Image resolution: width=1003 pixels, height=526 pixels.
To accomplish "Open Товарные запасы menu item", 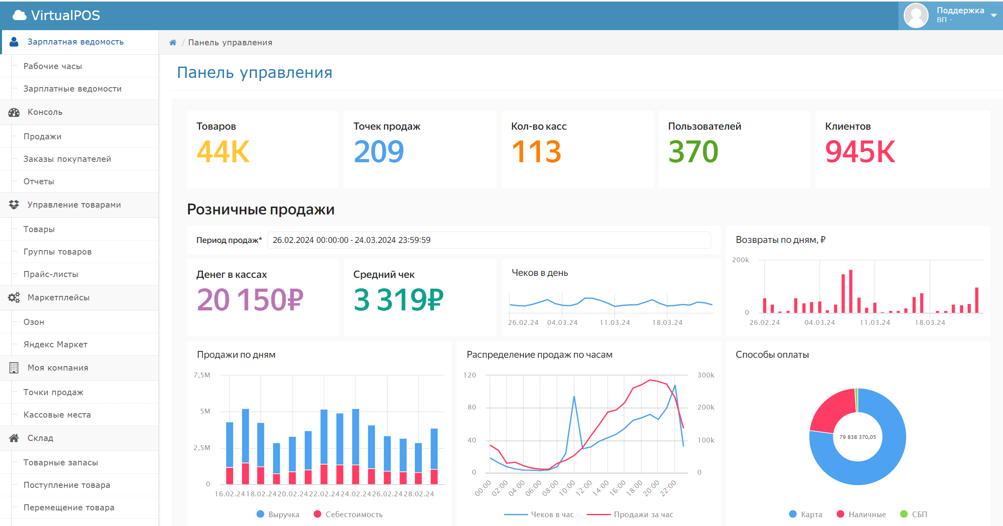I will pyautogui.click(x=61, y=463).
